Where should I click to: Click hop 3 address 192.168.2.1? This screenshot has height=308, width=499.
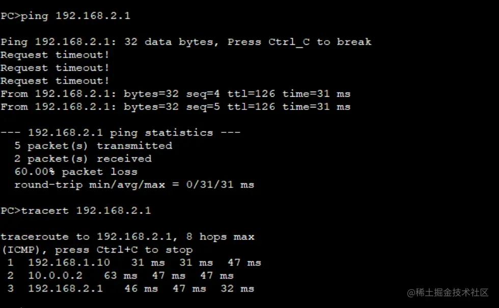pos(65,289)
